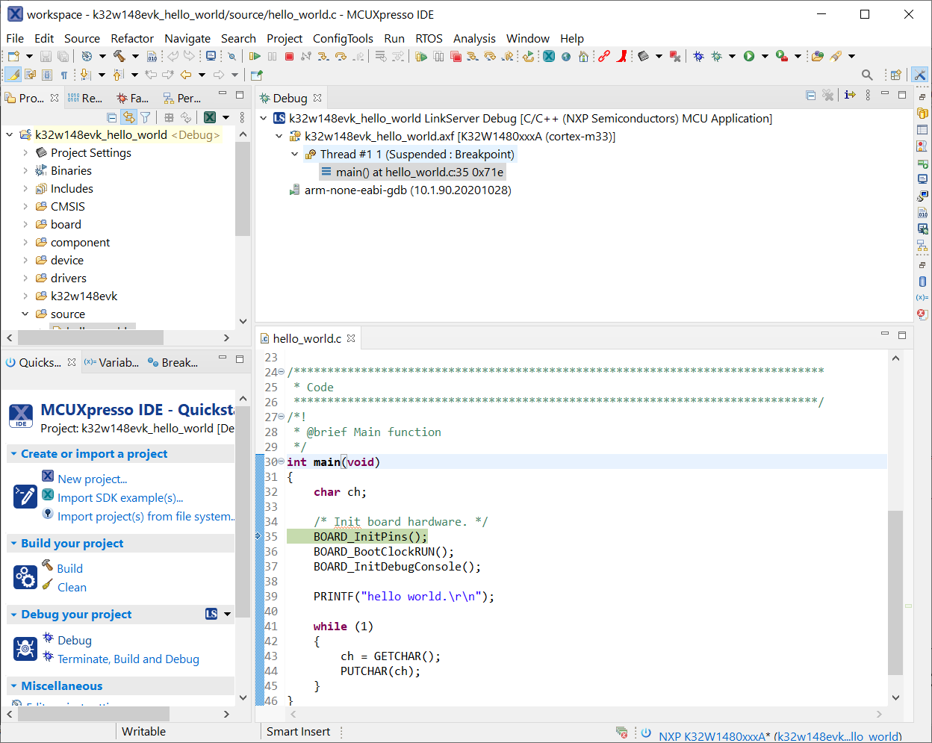Viewport: 932px width, 743px height.
Task: Toggle the skip all breakpoints button
Action: (x=232, y=56)
